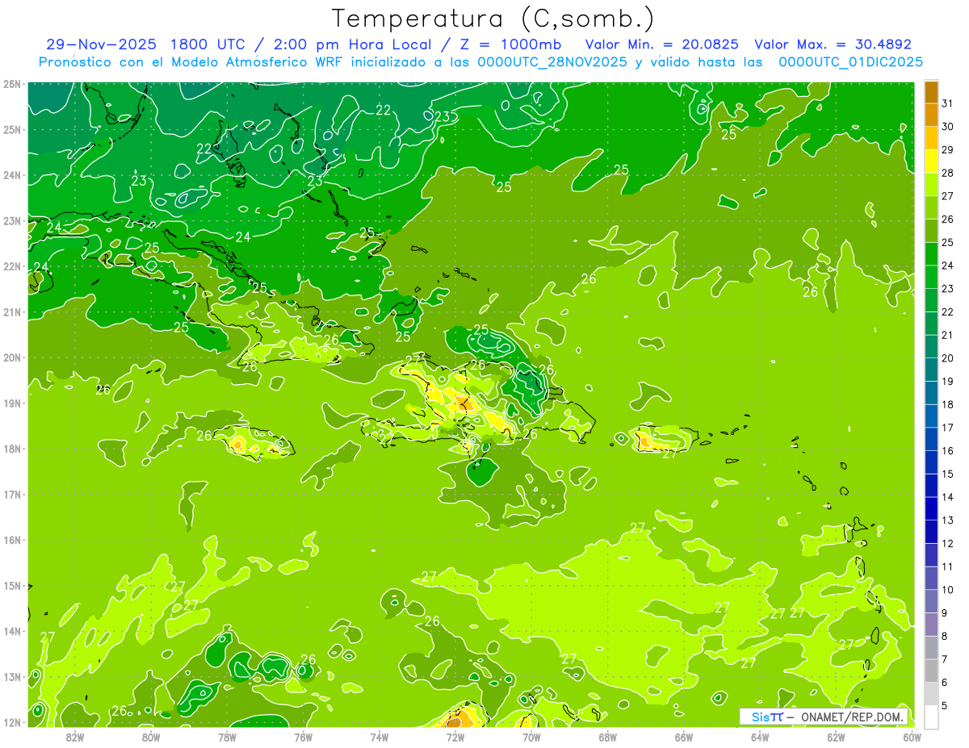Click the '74W' longitude axis label

click(x=379, y=737)
